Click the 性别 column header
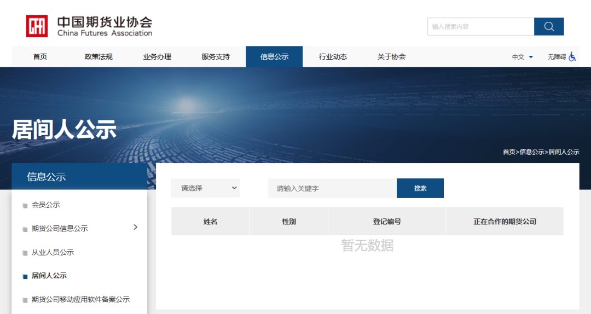 point(289,221)
